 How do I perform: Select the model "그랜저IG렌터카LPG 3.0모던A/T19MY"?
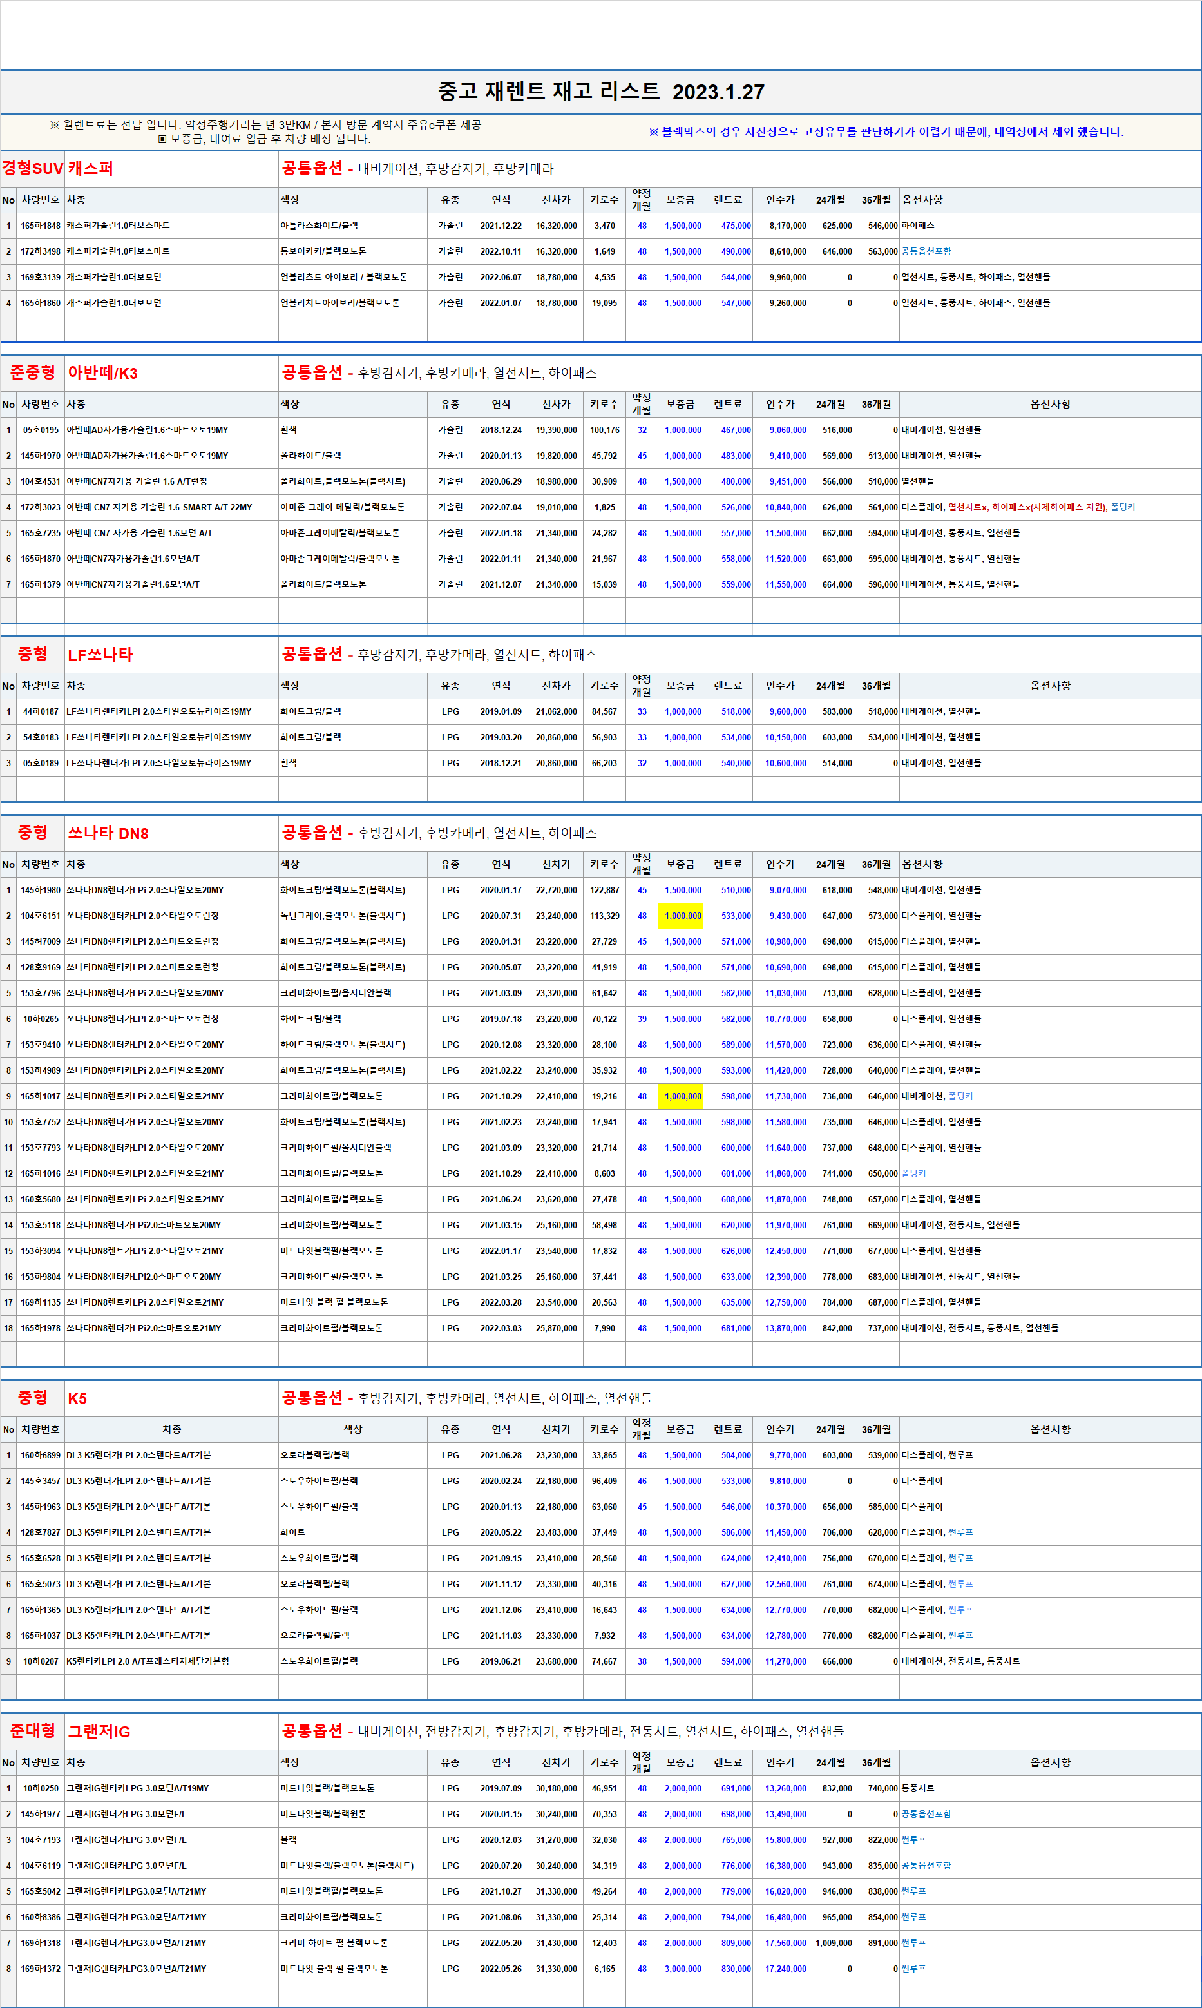pyautogui.click(x=138, y=1788)
